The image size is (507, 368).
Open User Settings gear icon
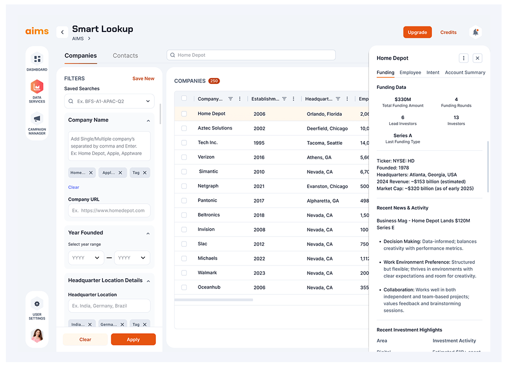click(37, 304)
